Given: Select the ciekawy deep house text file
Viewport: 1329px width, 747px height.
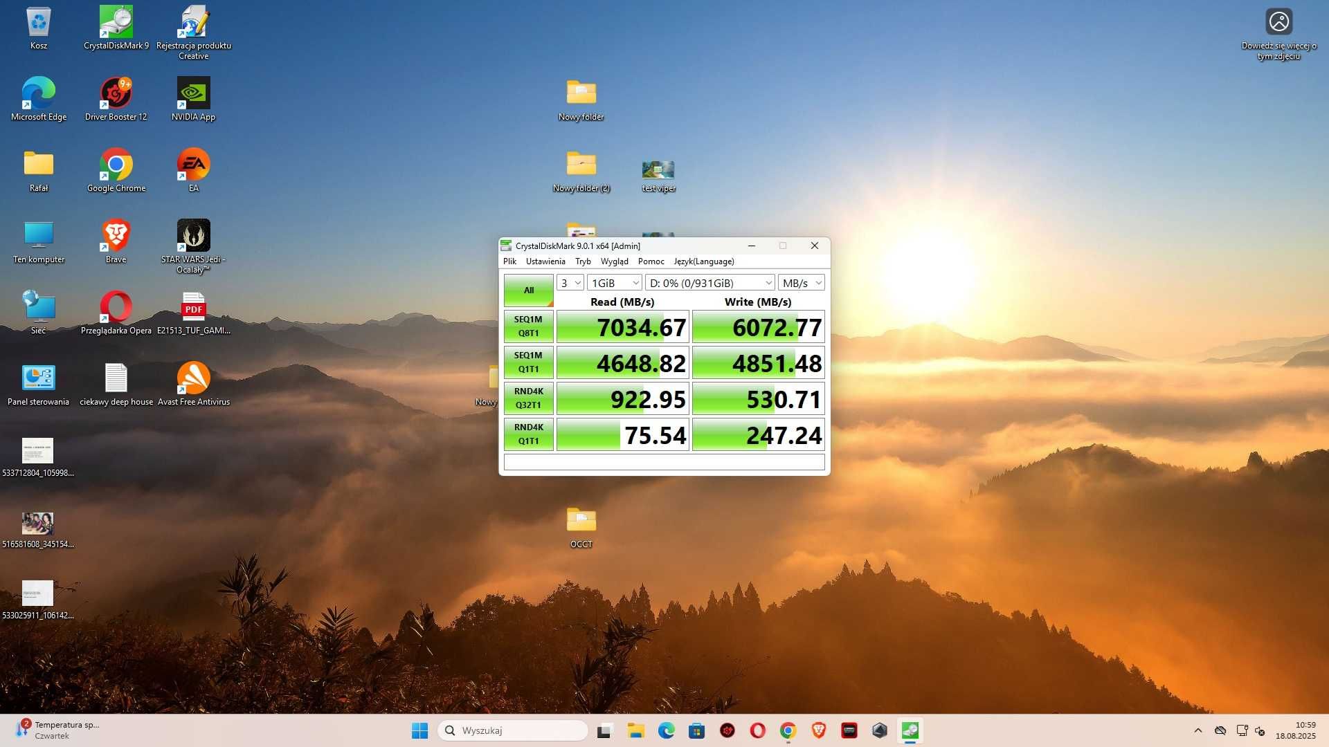Looking at the screenshot, I should pos(116,385).
